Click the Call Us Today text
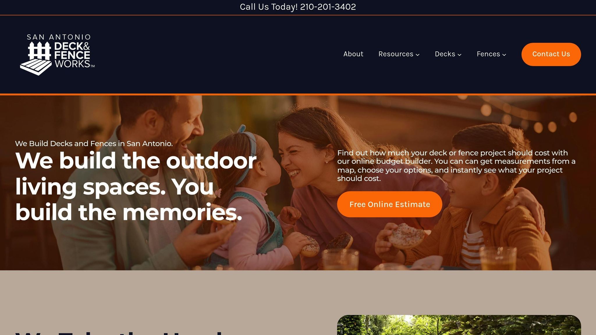596x335 pixels. (269, 7)
